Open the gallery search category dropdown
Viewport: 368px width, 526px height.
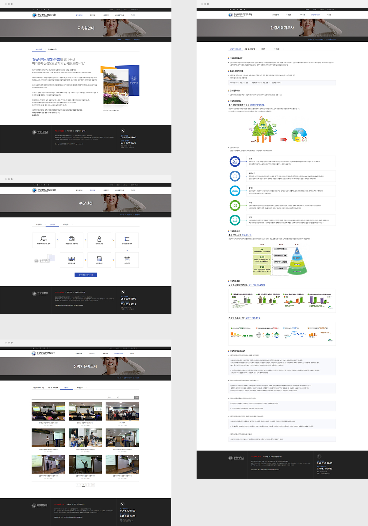pos(113,397)
